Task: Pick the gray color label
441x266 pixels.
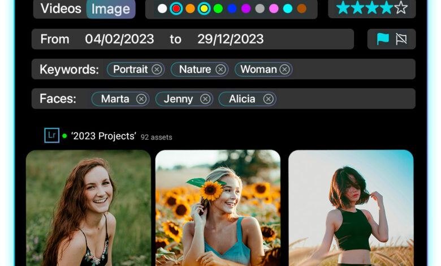Action: [260, 8]
